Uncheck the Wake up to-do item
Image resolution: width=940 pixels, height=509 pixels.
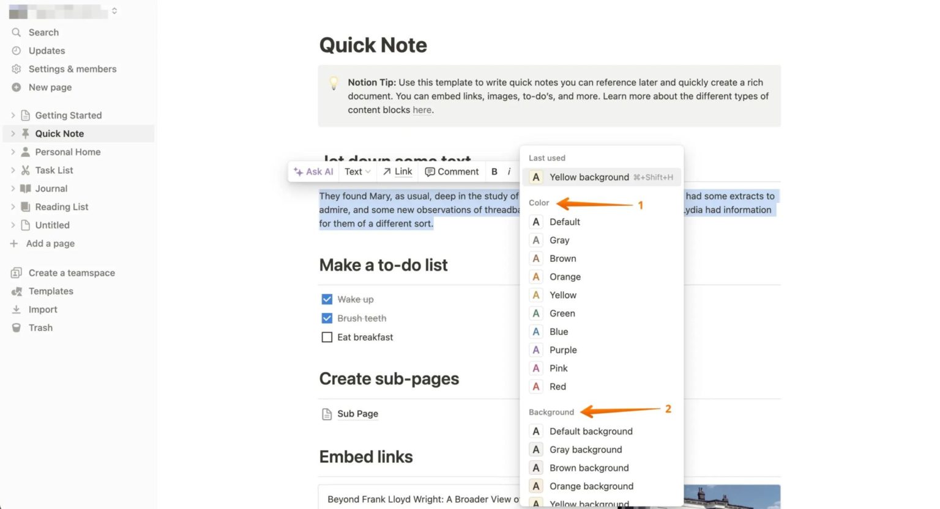pyautogui.click(x=327, y=299)
